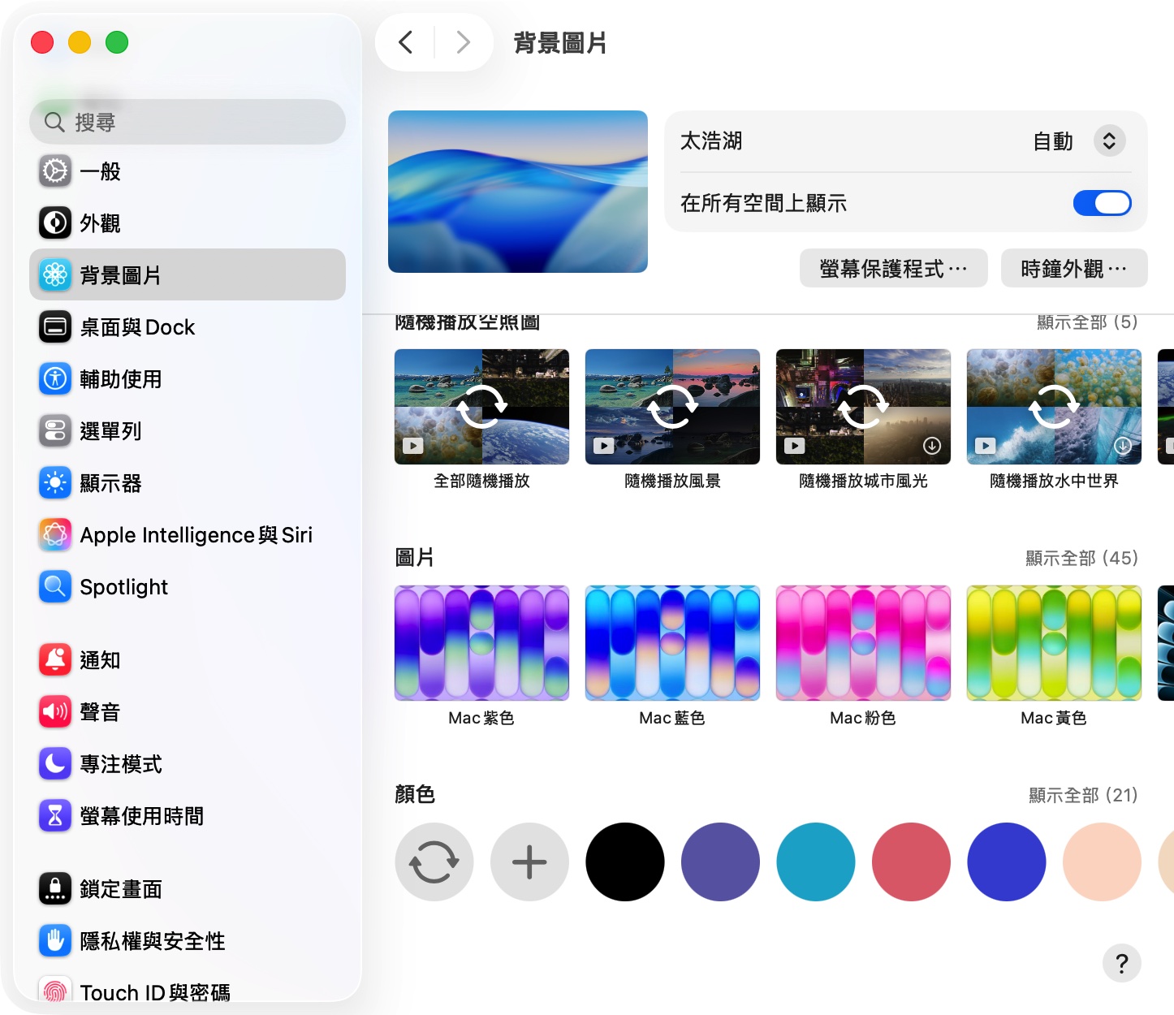Click the 輔助使用 accessibility icon

point(55,378)
